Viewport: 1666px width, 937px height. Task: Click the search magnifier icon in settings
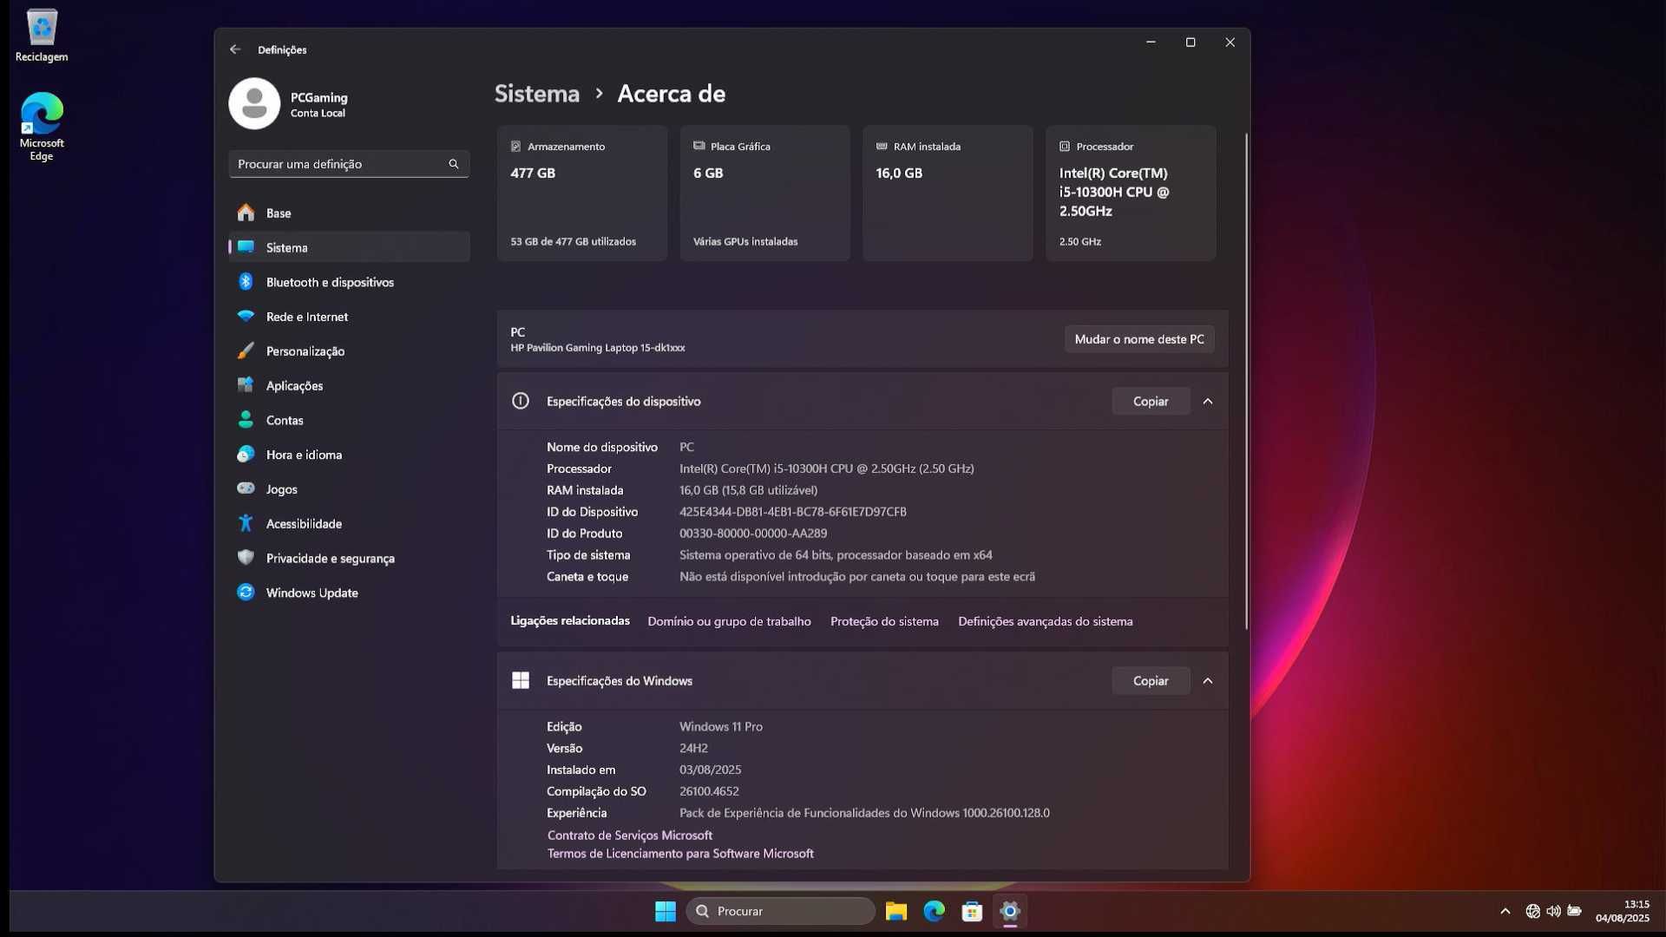click(453, 164)
